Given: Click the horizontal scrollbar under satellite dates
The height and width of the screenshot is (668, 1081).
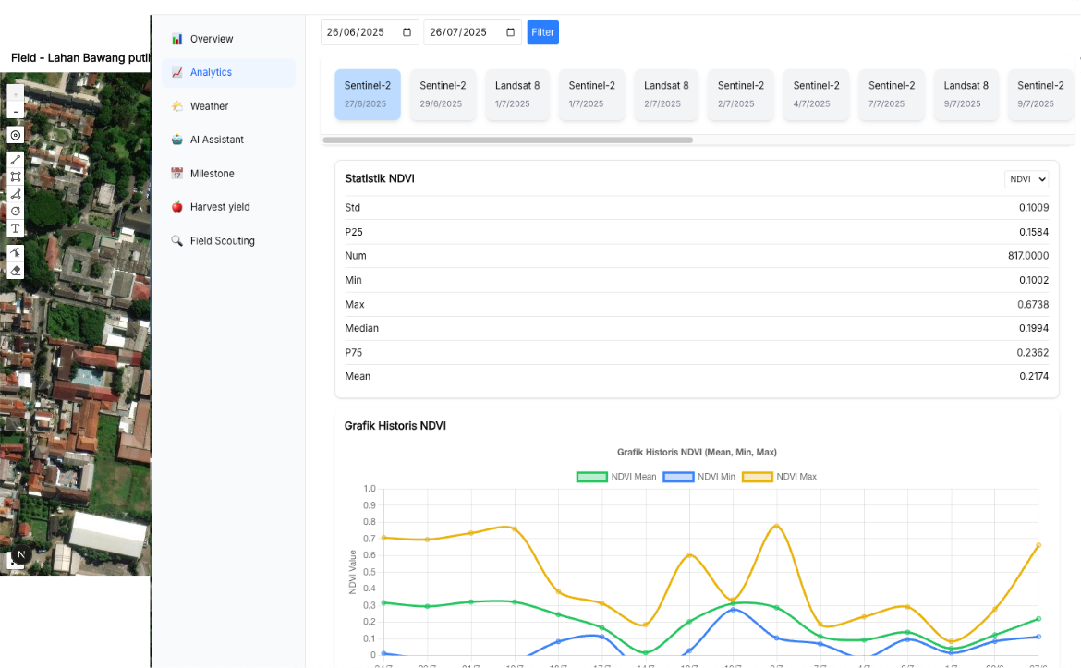Looking at the screenshot, I should coord(507,140).
